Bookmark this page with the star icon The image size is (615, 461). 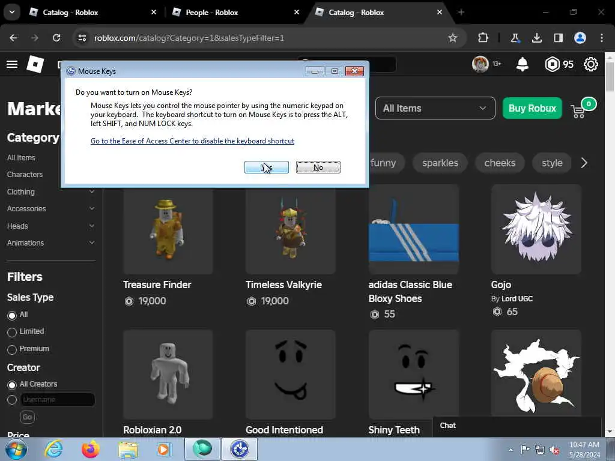tap(453, 38)
